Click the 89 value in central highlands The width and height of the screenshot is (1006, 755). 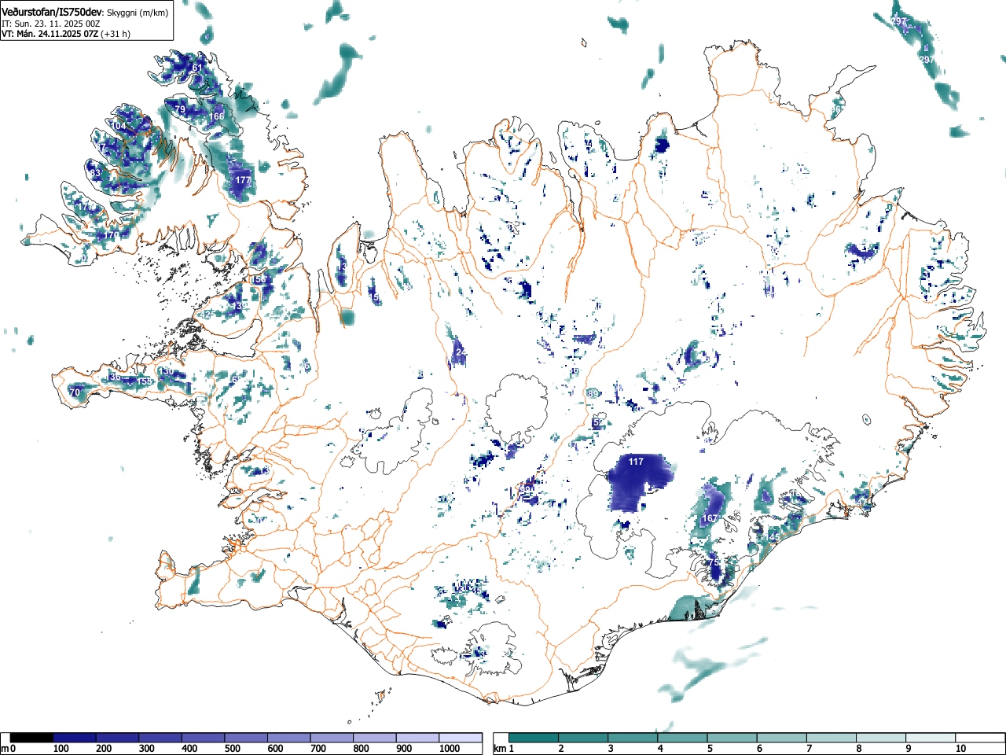pos(593,393)
